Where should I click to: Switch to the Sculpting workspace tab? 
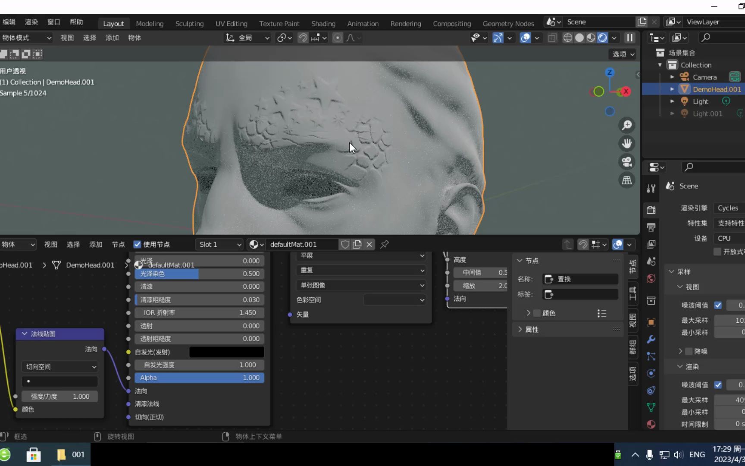[189, 23]
